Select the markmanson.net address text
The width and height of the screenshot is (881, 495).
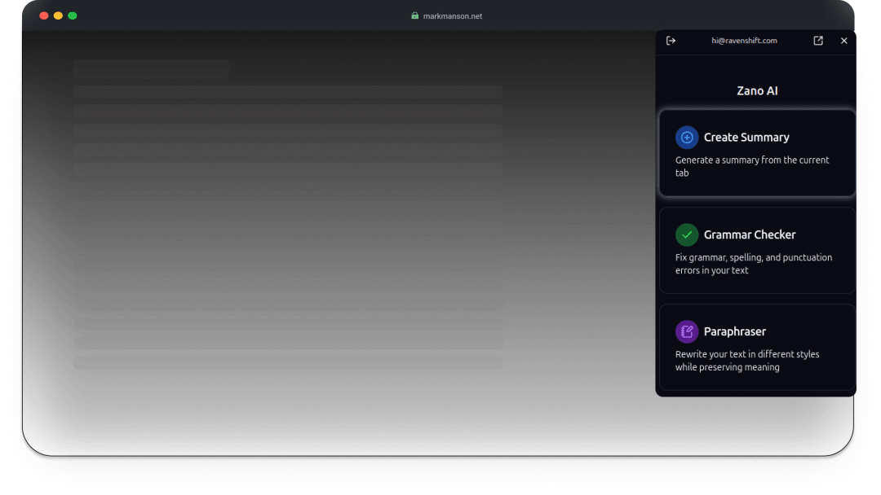coord(452,16)
